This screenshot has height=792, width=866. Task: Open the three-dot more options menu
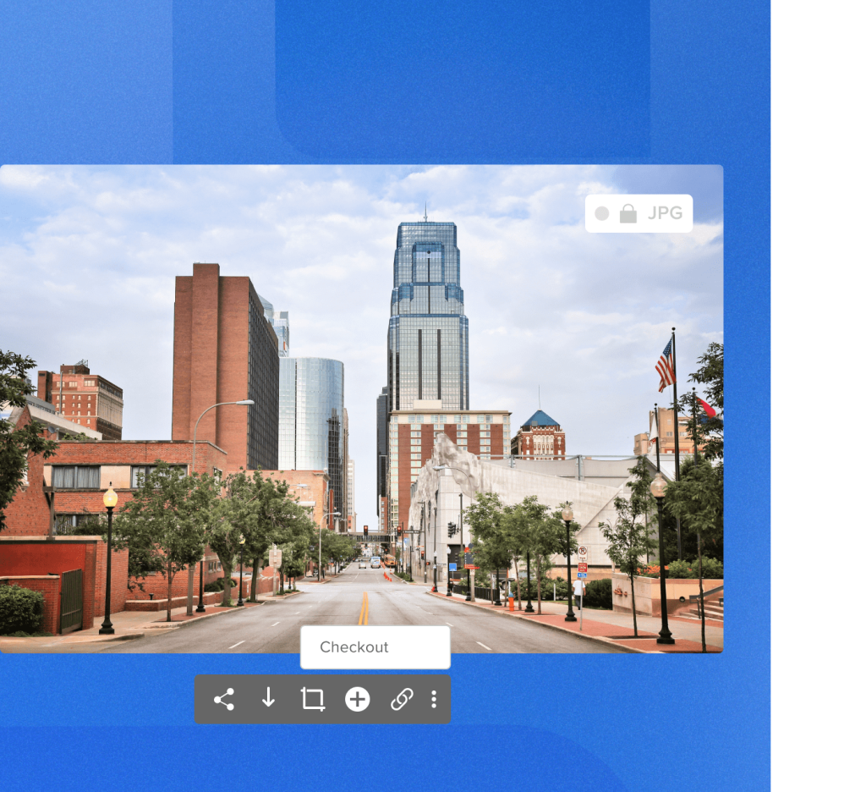click(x=434, y=699)
